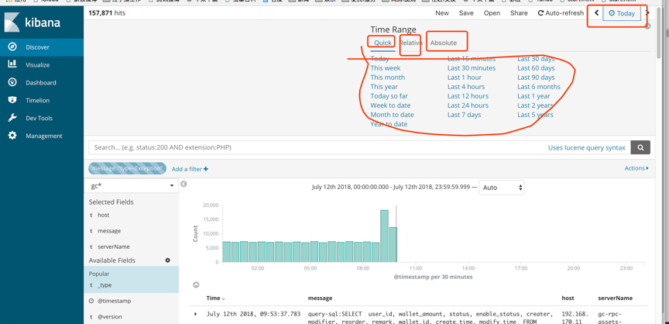Screen dimensions: 669x324
Task: Open Management from the sidebar
Action: point(42,136)
